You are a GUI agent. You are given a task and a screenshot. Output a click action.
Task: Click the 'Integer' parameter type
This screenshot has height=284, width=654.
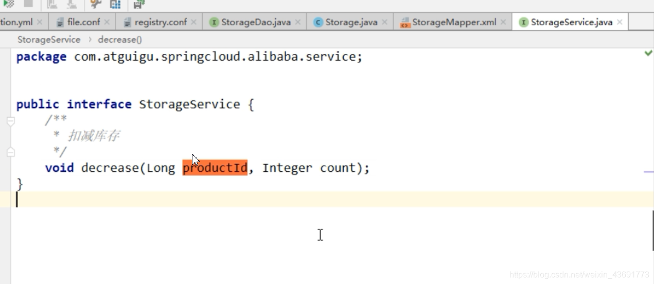(x=287, y=168)
